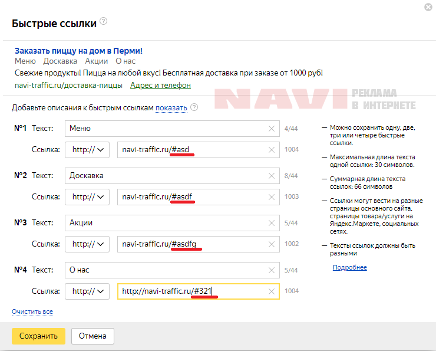The width and height of the screenshot is (436, 351).
Task: Focus the №3 link field #asdfg
Action: point(198,244)
